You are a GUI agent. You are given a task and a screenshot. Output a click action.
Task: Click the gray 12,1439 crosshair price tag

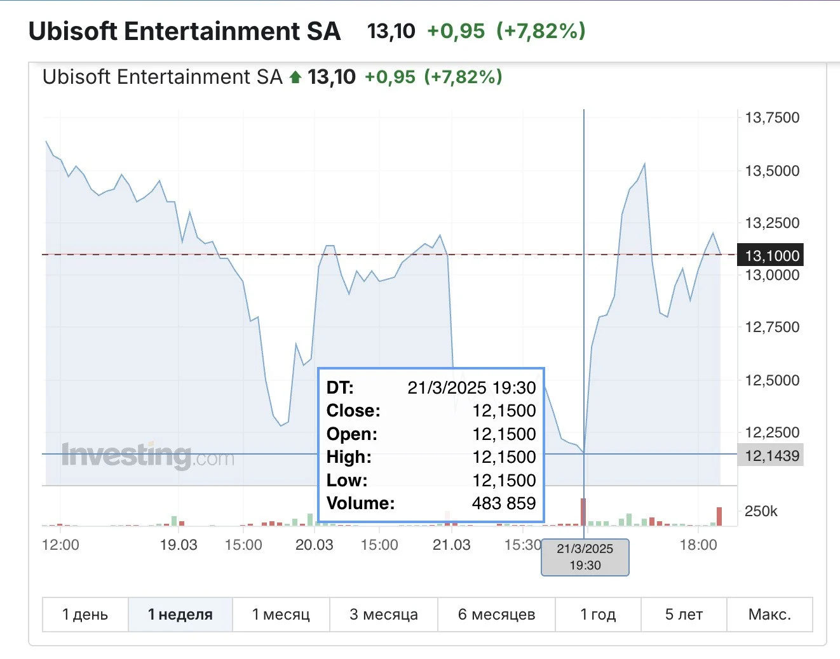point(770,455)
